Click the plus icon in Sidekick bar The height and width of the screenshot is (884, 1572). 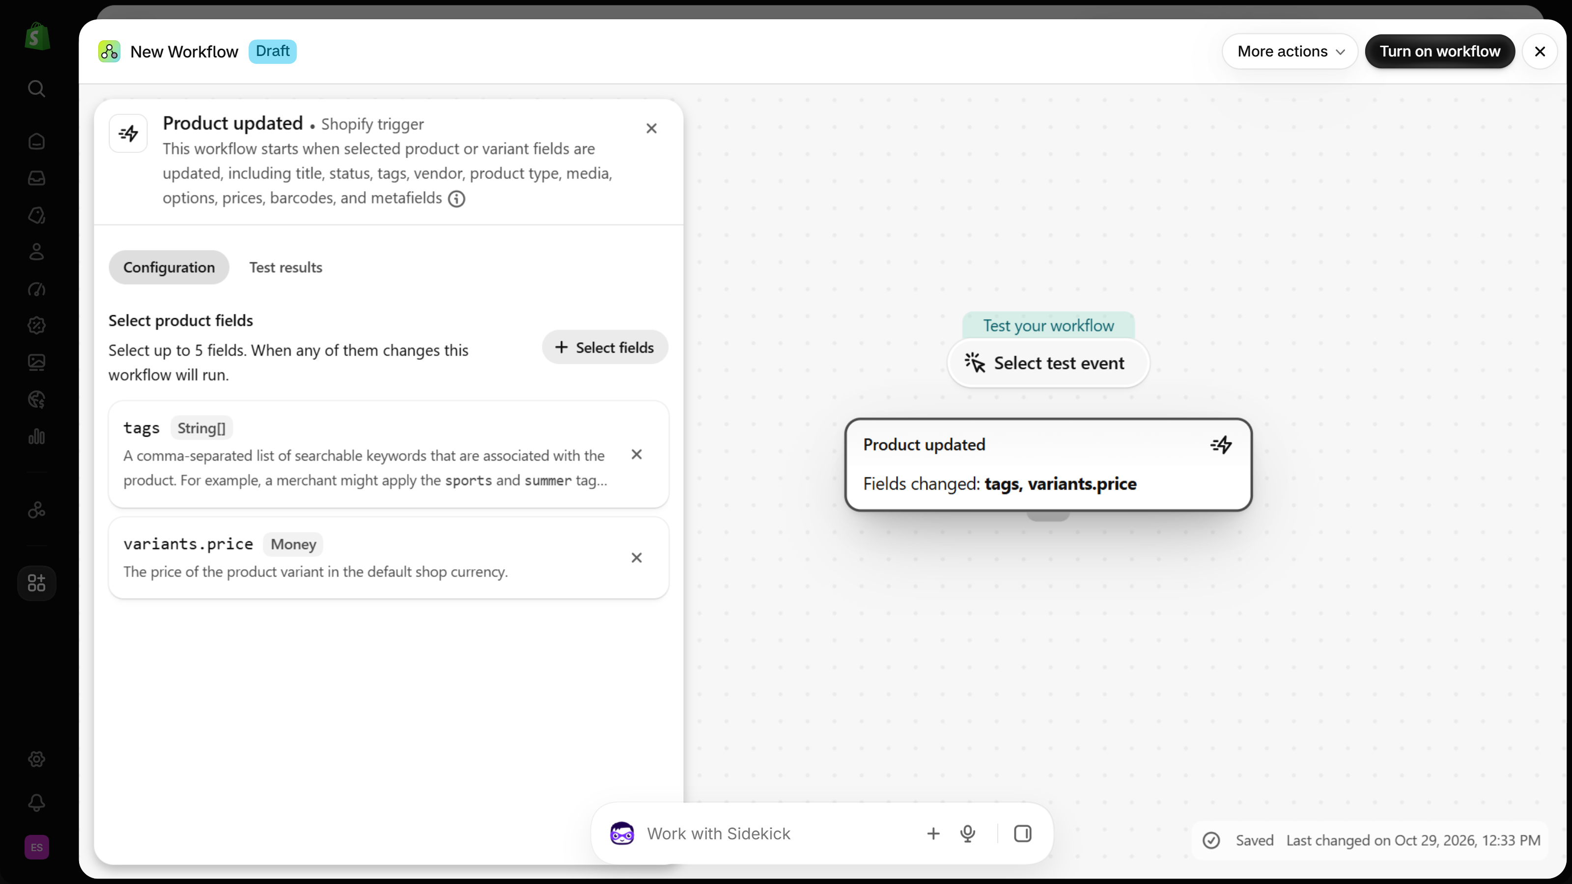933,833
